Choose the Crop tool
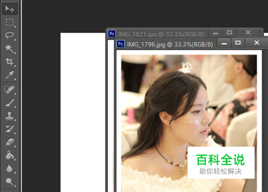This screenshot has height=192, width=268. (x=10, y=62)
